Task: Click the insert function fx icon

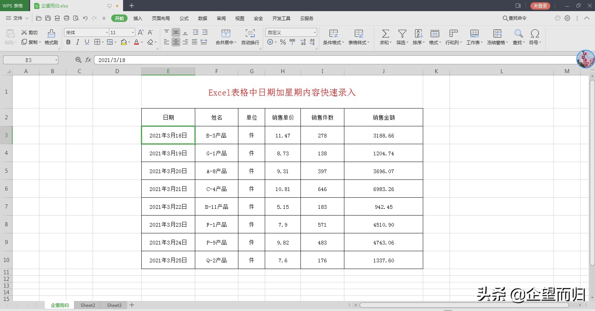Action: click(88, 60)
